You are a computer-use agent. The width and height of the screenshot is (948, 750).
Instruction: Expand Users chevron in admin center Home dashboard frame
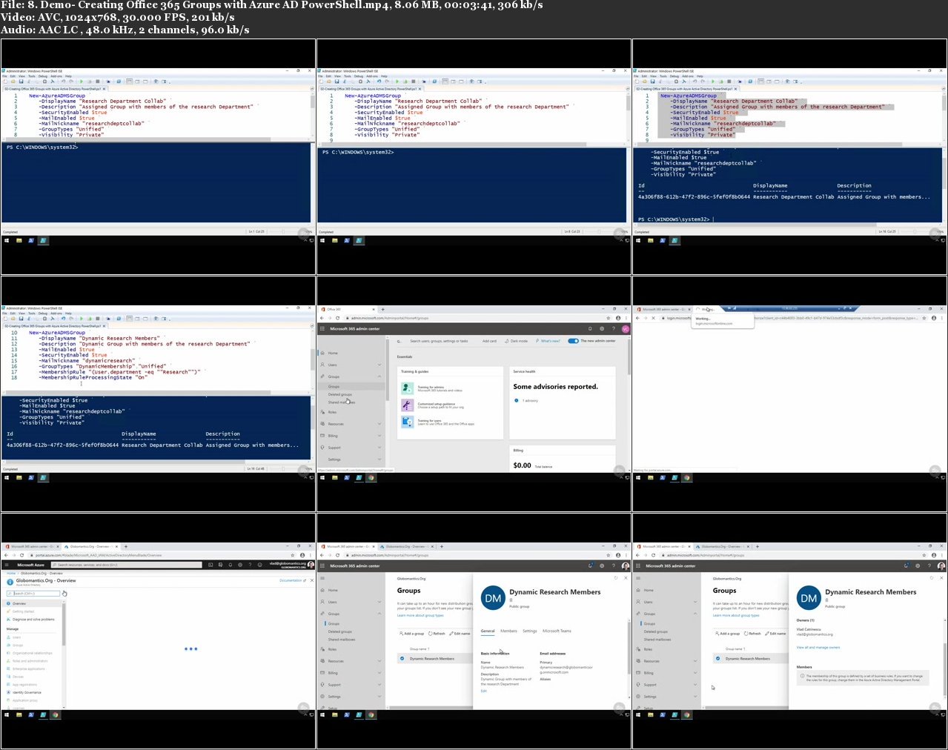coord(380,365)
